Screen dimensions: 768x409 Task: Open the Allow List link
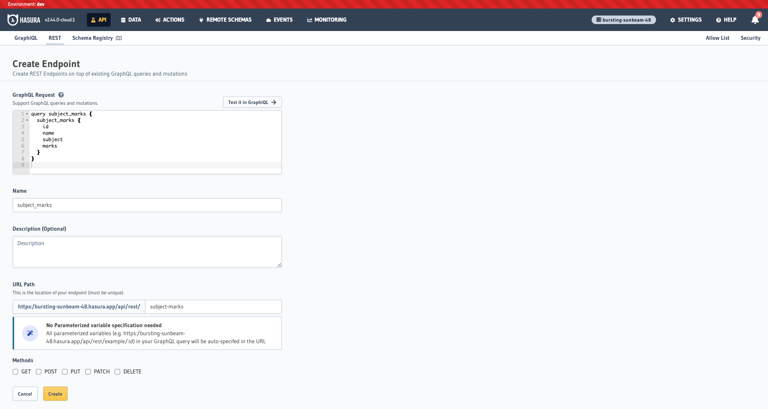(717, 38)
